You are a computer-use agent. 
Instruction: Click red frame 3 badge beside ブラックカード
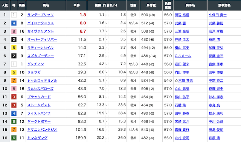point(14,97)
